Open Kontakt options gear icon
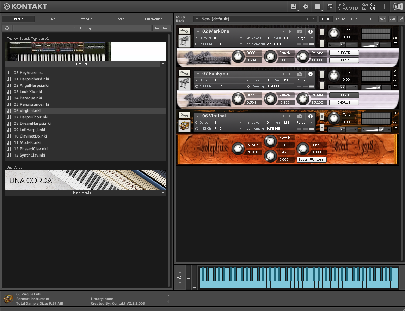Viewport: 405px width, 311px height. tap(306, 6)
